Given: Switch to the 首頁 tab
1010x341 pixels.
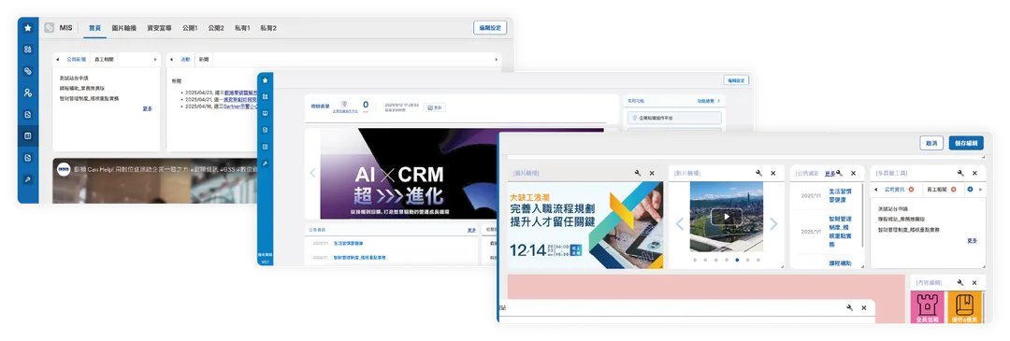Looking at the screenshot, I should 94,28.
